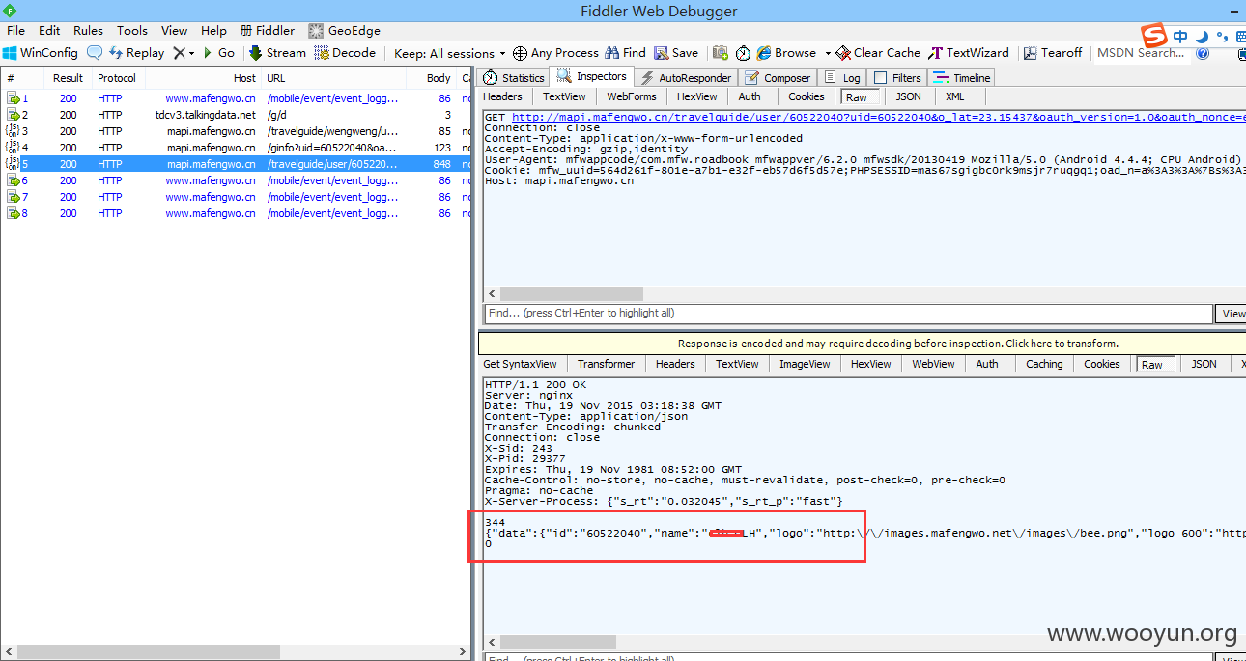Select session 4 /ginfo?uid=60522040
1246x661 pixels.
[x=237, y=148]
